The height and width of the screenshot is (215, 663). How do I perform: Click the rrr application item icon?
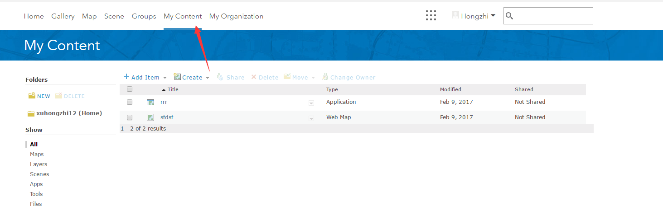point(150,103)
